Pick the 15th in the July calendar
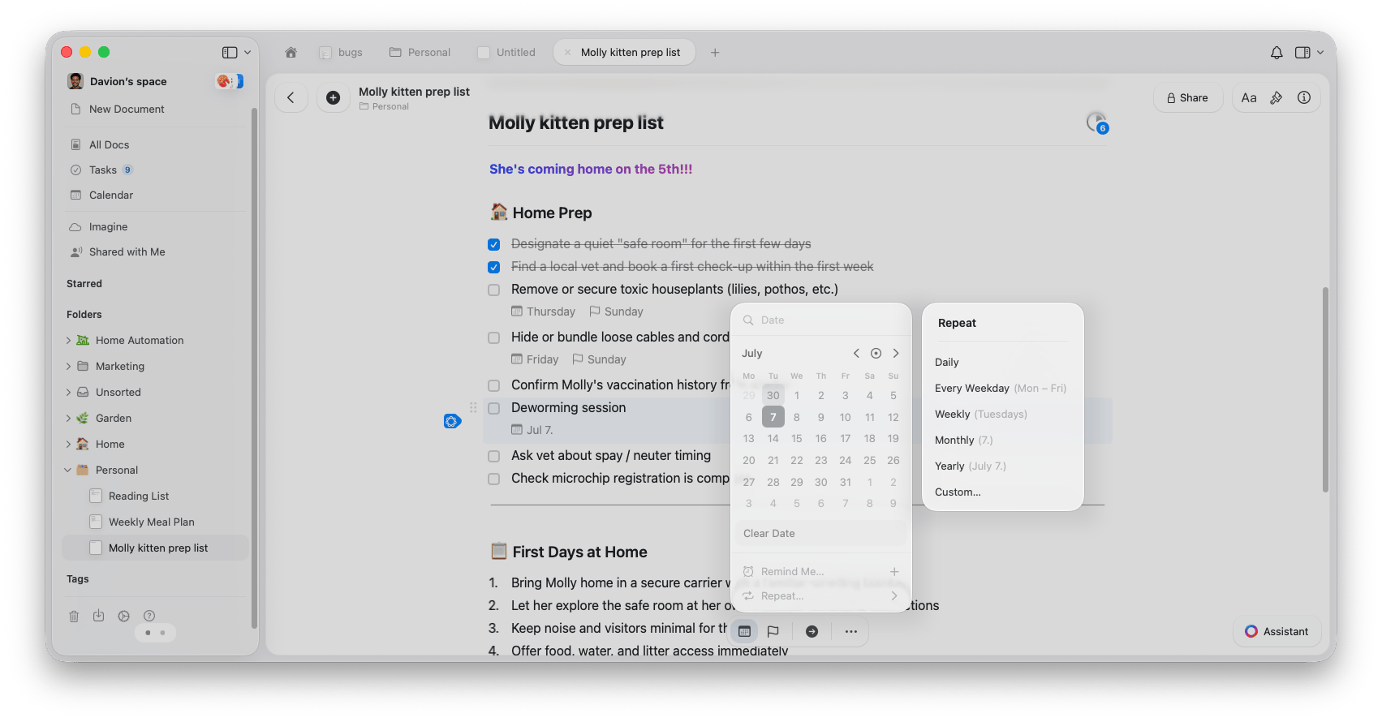Viewport: 1382px width, 722px height. pyautogui.click(x=797, y=439)
